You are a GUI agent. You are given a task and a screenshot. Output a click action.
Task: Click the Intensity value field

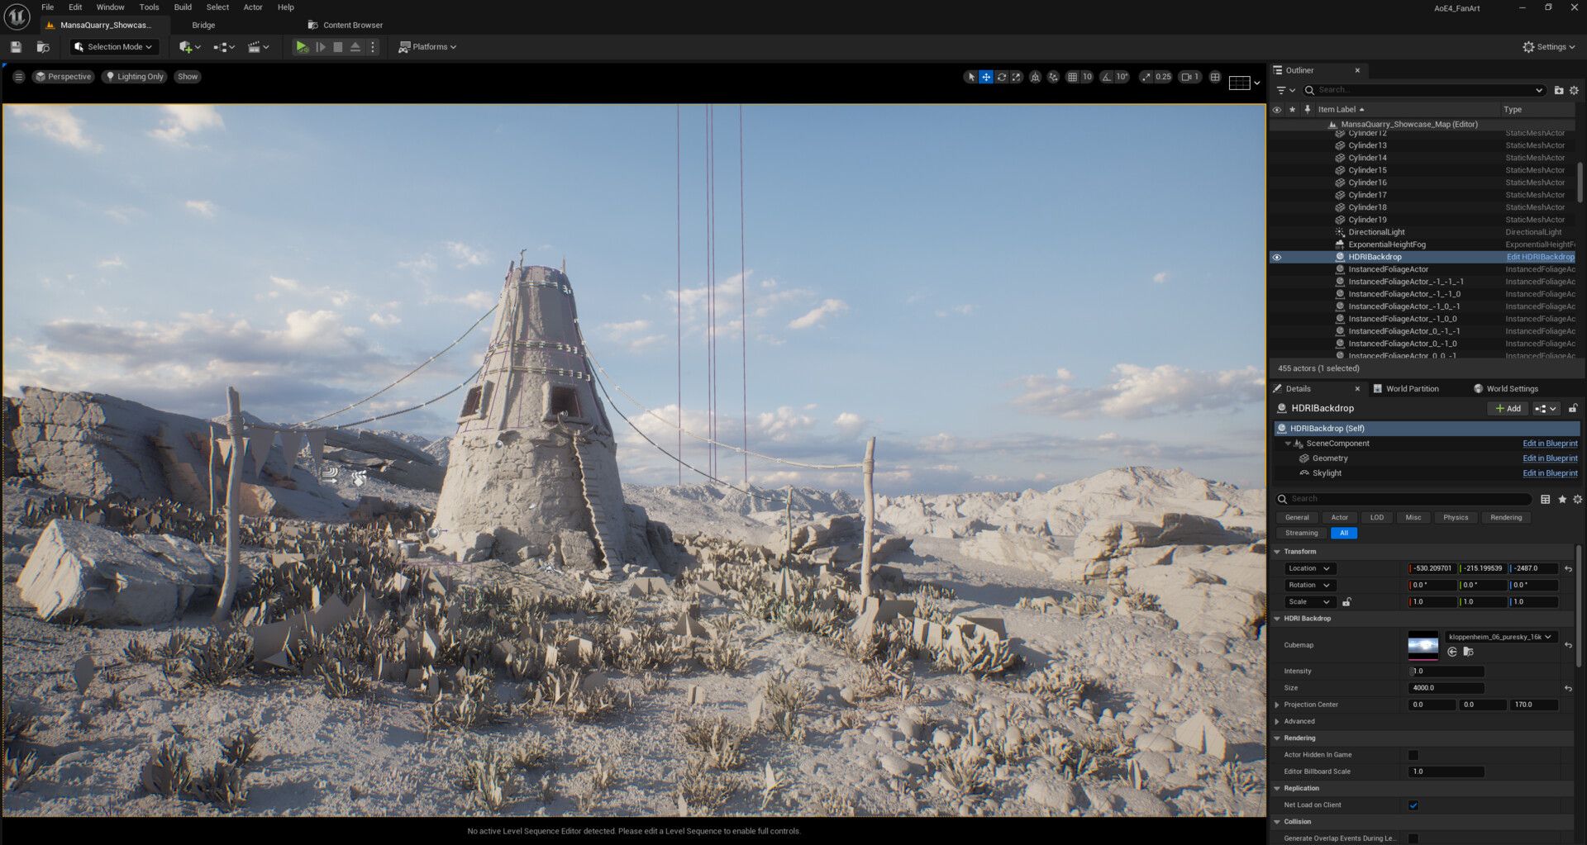1446,672
